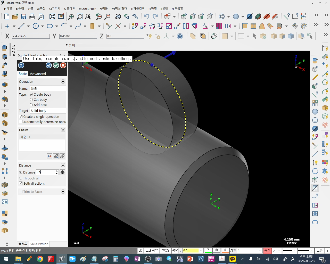
Task: Click the Print icon
Action: point(32,17)
